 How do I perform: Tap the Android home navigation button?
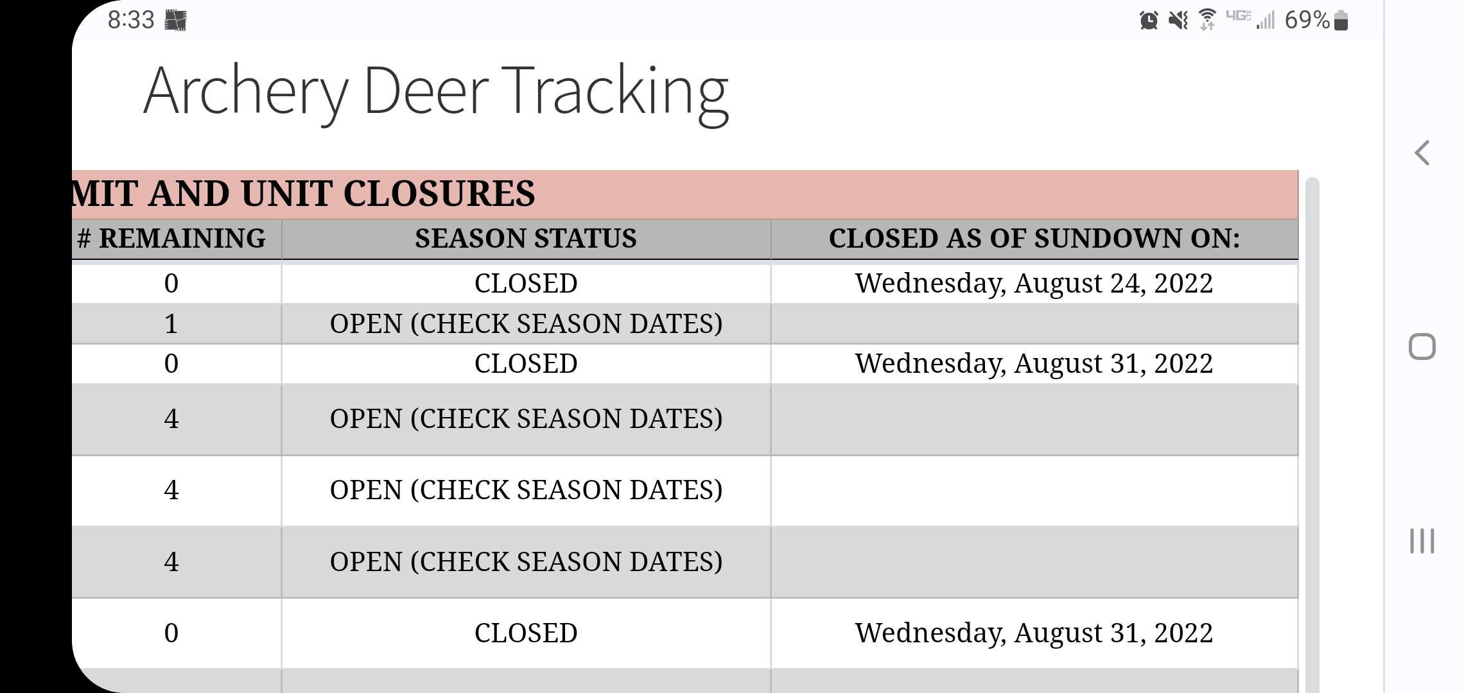tap(1422, 346)
